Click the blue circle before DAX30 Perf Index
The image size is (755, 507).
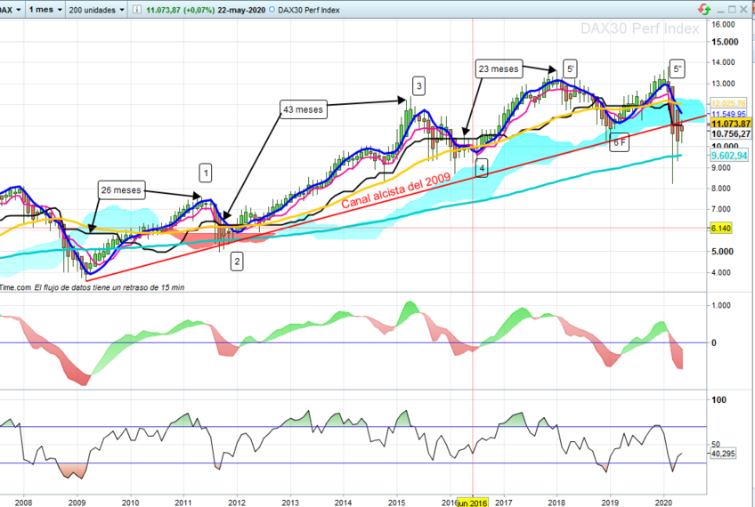272,10
